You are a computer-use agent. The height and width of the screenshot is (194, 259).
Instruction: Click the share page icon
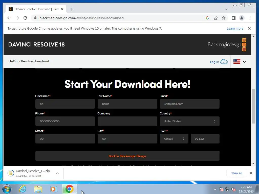coord(215,18)
